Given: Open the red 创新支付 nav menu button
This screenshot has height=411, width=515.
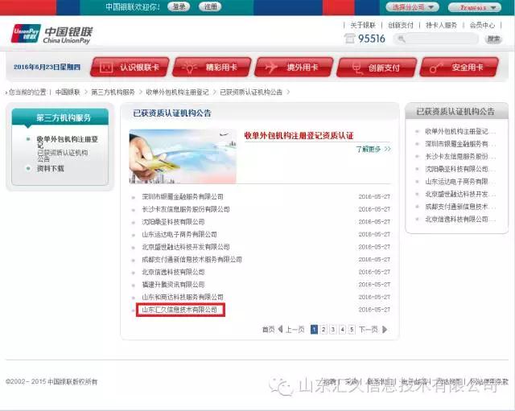Looking at the screenshot, I should 377,68.
